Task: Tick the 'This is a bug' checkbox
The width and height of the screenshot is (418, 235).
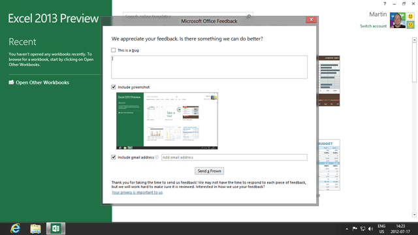Action: pos(114,50)
